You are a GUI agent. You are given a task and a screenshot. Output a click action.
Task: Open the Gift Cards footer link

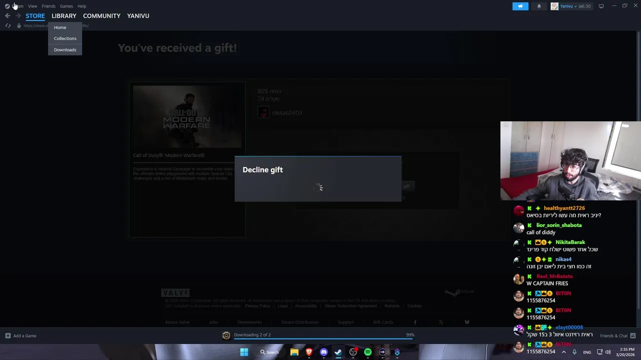pyautogui.click(x=383, y=322)
